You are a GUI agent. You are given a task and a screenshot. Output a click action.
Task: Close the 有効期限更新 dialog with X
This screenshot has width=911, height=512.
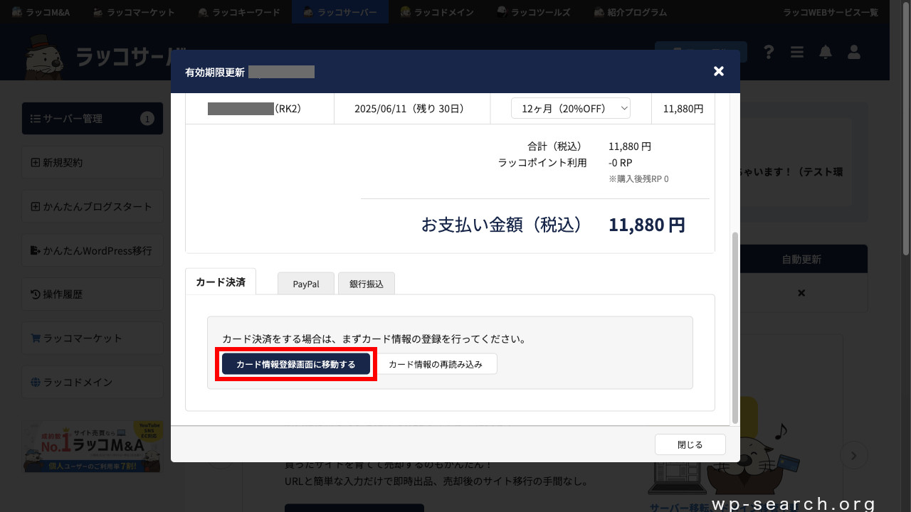coord(719,71)
